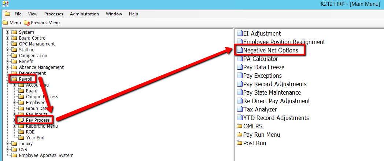Click the OPC Management folder icon
The width and height of the screenshot is (384, 161).
point(14,44)
